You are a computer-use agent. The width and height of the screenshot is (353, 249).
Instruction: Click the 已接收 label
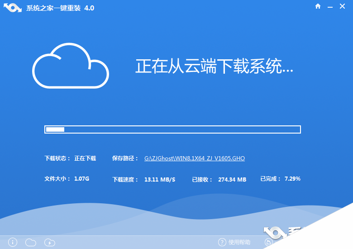[202, 179]
